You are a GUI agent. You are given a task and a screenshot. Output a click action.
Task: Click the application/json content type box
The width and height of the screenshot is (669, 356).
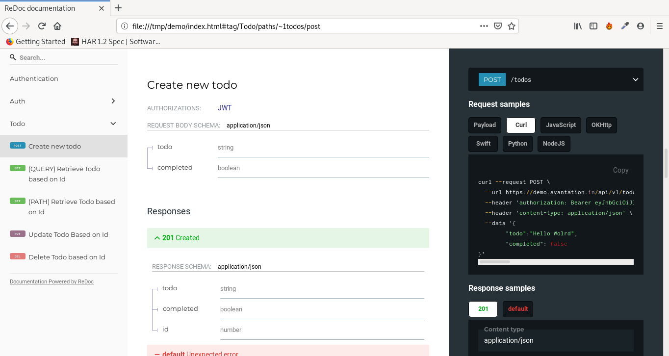click(x=556, y=340)
